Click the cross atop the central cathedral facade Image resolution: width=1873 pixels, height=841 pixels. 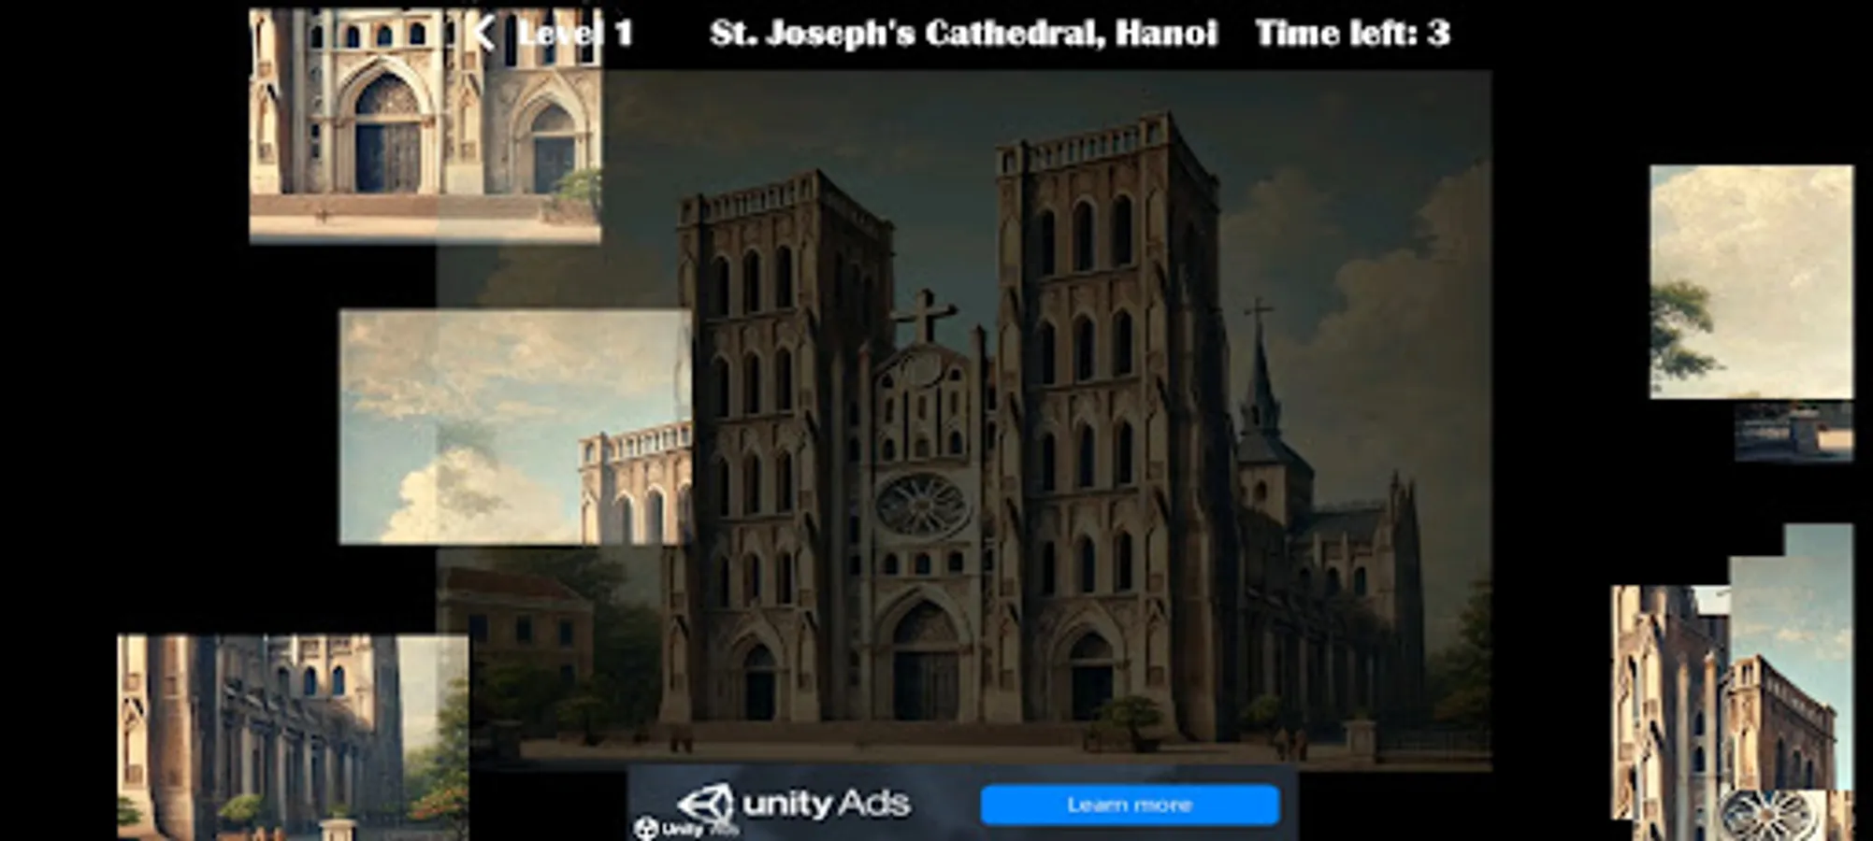[x=924, y=315]
